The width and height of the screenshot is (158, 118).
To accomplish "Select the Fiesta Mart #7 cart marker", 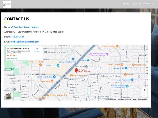I will pos(126,68).
